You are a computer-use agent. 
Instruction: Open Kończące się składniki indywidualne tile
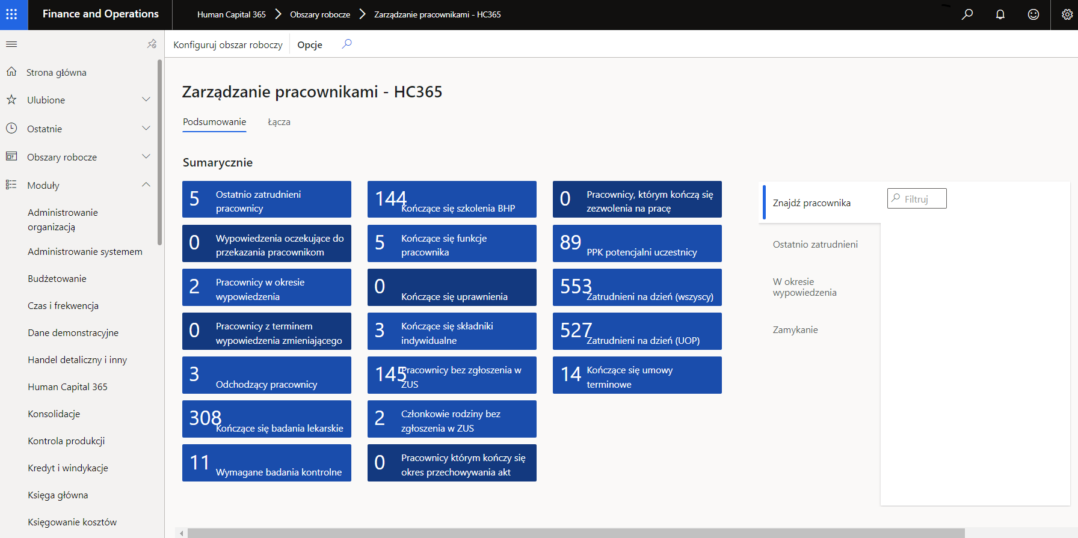pyautogui.click(x=452, y=331)
